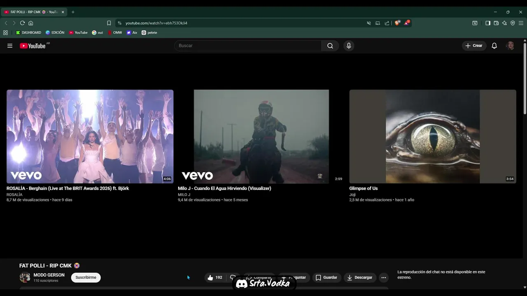The image size is (527, 296).
Task: Open the Brave Wallet icon
Action: (496, 23)
